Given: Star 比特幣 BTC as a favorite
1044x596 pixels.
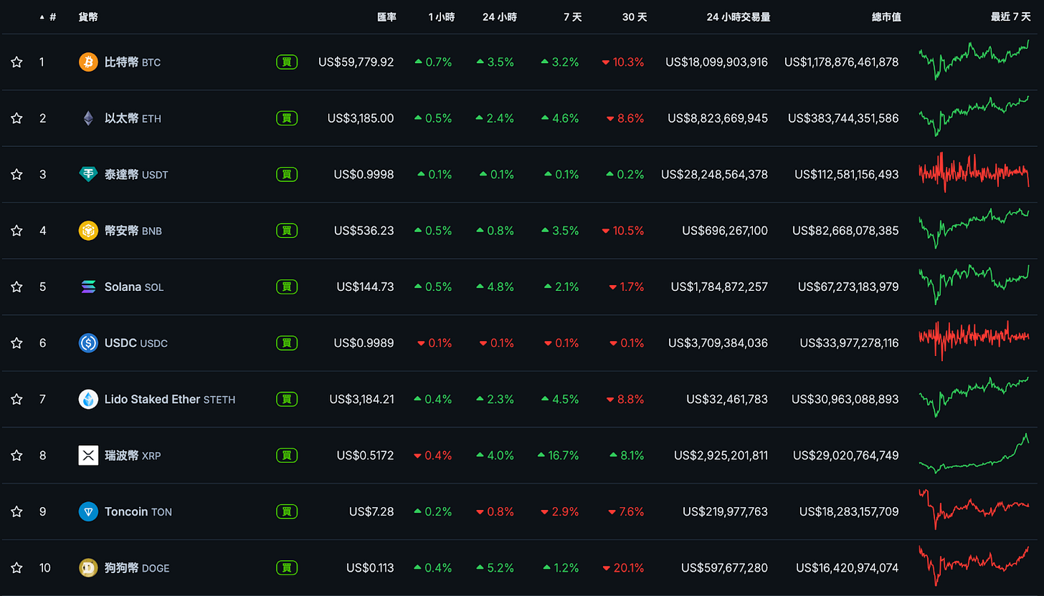Looking at the screenshot, I should pos(16,62).
